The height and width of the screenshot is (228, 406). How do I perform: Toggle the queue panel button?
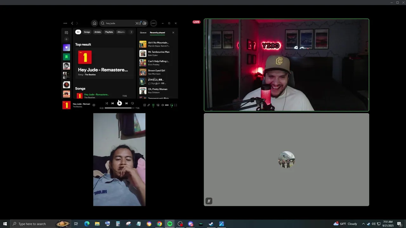tap(153, 105)
